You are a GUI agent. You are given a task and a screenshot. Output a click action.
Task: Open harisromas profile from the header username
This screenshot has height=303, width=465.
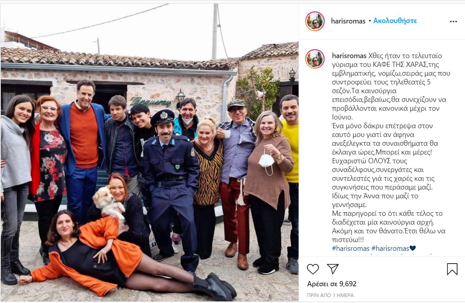[348, 21]
